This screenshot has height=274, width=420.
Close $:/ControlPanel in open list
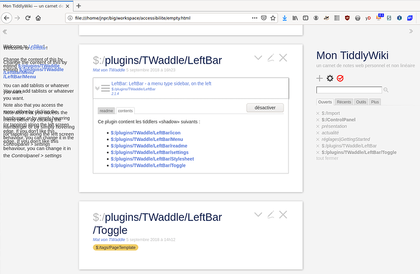(x=318, y=120)
